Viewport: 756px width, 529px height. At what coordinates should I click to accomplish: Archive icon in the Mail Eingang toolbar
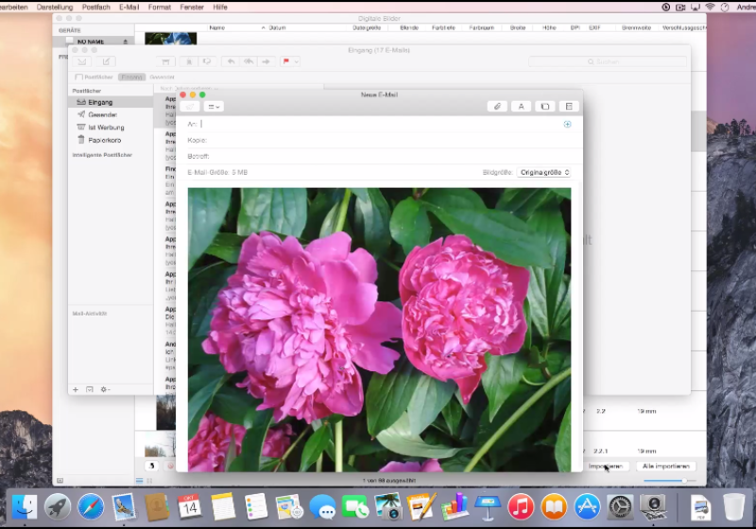pos(165,61)
